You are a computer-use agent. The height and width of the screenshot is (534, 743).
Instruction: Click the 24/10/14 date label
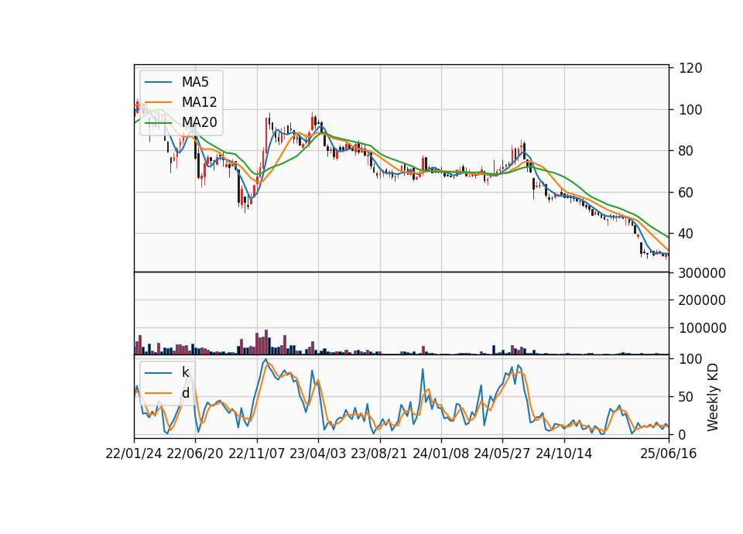click(x=564, y=454)
